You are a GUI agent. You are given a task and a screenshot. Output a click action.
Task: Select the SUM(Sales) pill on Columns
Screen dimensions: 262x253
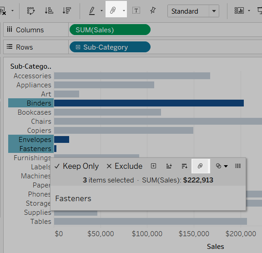click(x=110, y=30)
